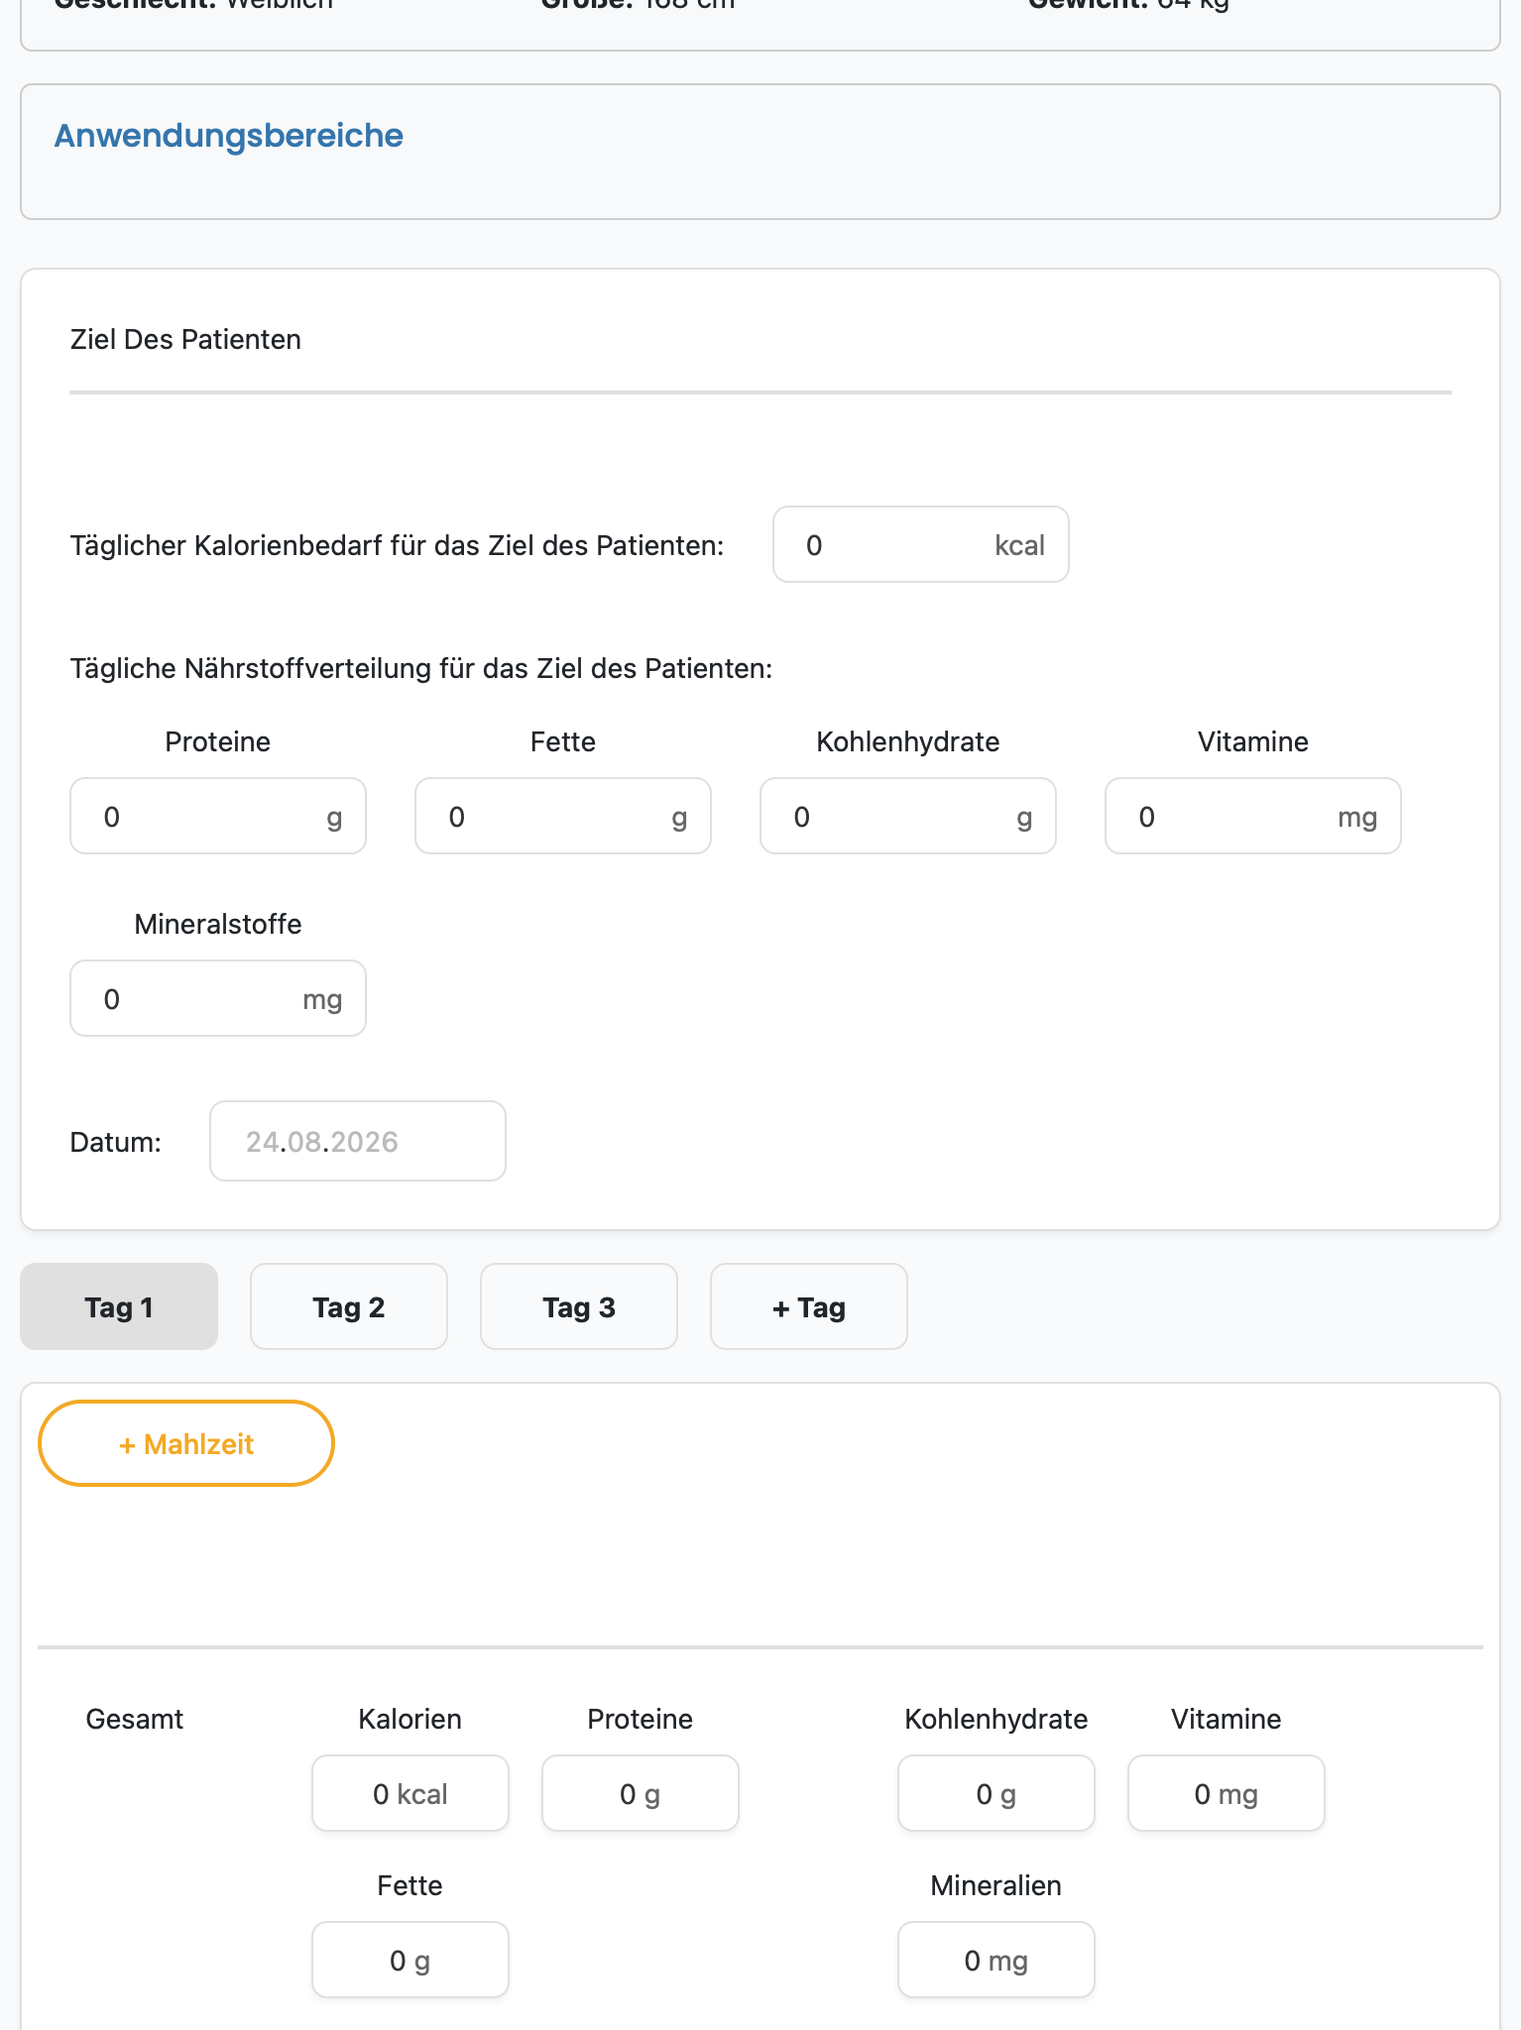Click the Gesamt Vitamine 0 mg box
The width and height of the screenshot is (1521, 2030).
pos(1227,1793)
